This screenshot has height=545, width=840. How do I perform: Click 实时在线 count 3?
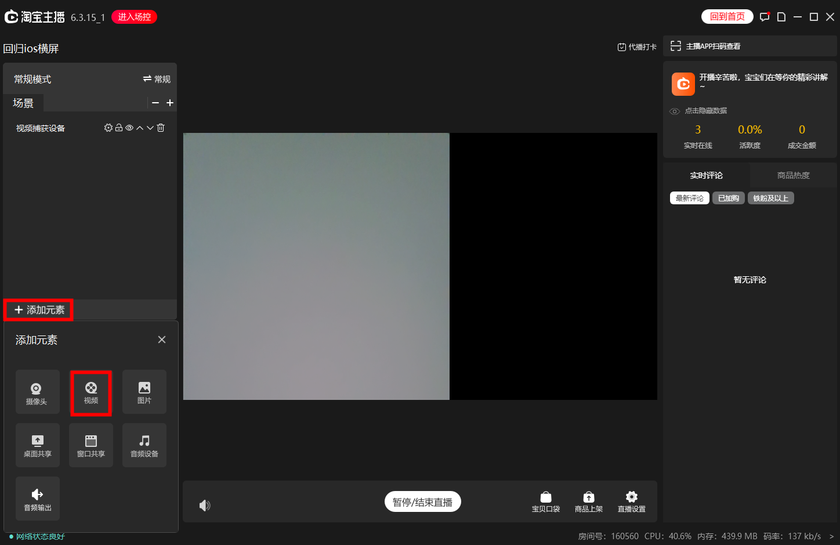pos(698,129)
